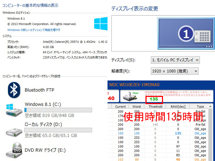This screenshot has width=215, height=161.
Task: Click the 4.00 GB RAM value
Action: point(48,47)
